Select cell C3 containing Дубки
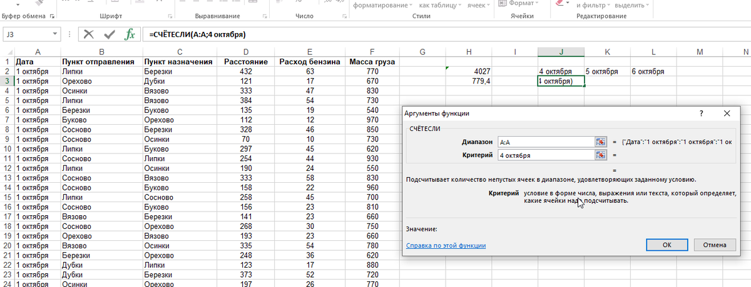This screenshot has width=751, height=287. tap(180, 81)
